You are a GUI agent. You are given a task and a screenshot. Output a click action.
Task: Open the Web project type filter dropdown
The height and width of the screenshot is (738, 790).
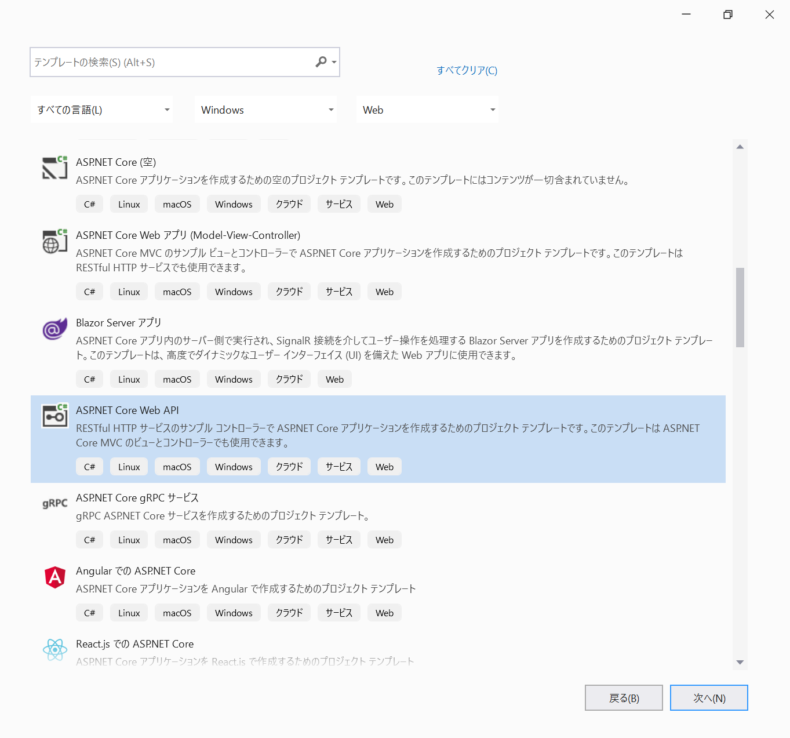427,110
